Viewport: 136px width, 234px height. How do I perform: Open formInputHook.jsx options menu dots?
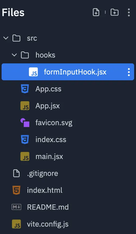pyautogui.click(x=129, y=72)
